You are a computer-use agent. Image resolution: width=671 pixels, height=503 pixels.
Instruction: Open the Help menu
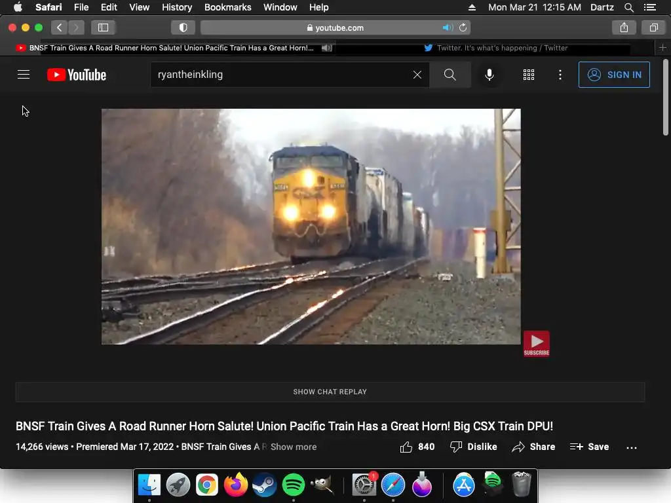click(319, 7)
